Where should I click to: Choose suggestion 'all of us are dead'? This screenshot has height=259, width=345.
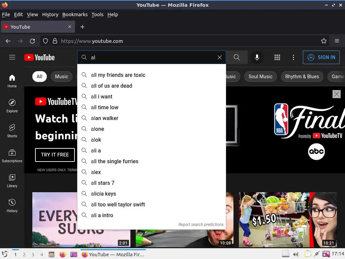pyautogui.click(x=152, y=86)
